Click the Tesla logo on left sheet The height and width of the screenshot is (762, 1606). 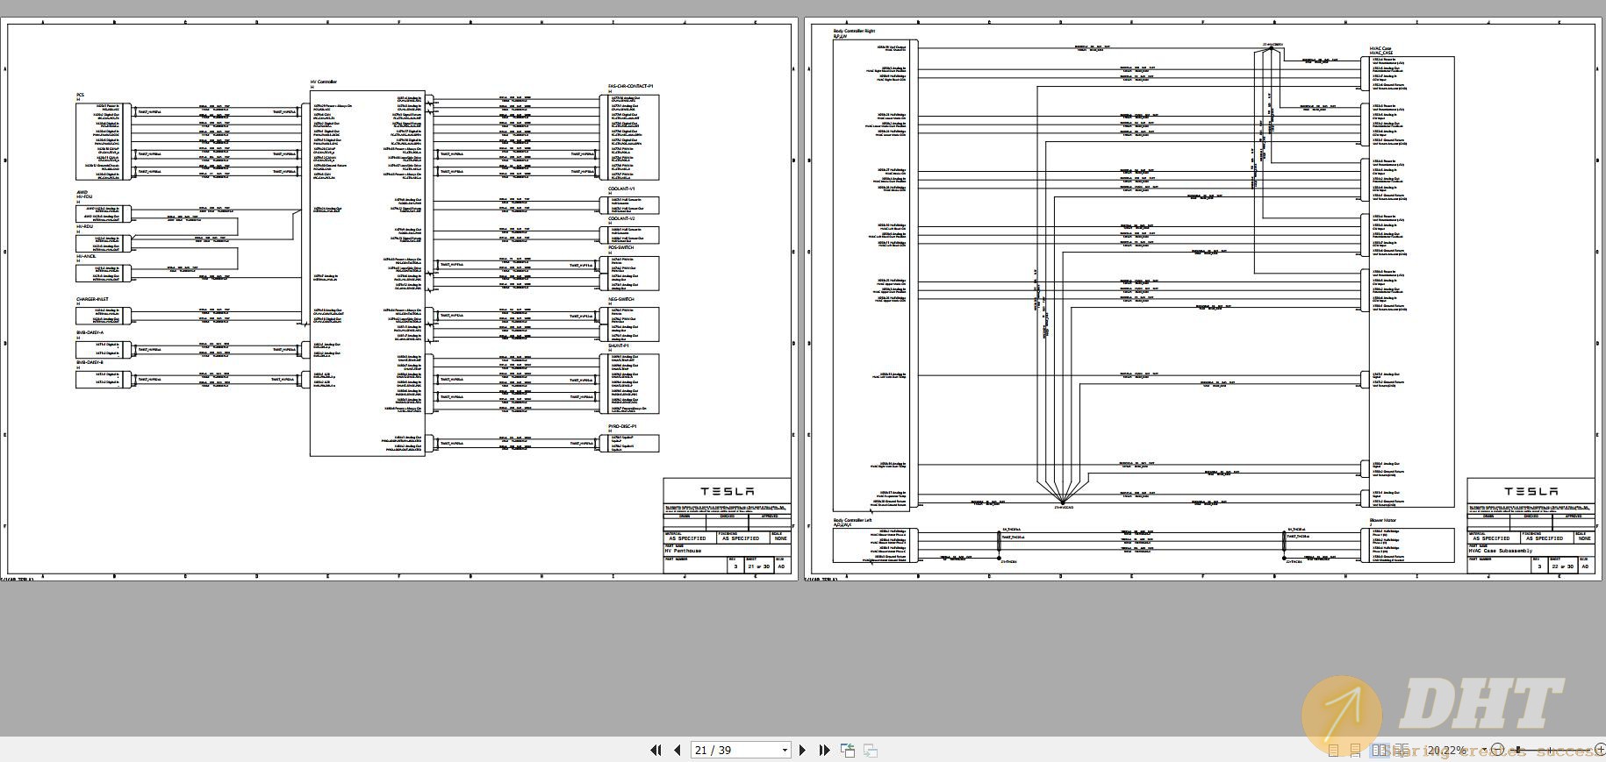point(728,491)
